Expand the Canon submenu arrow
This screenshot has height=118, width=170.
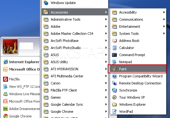(106, 83)
